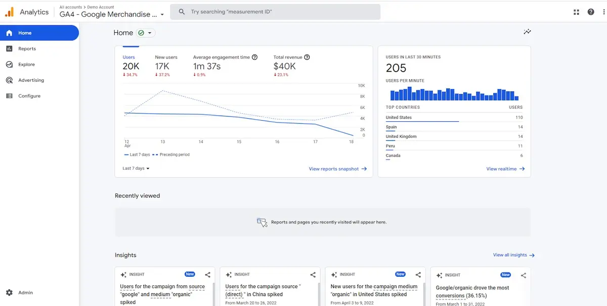Open Google/organic most conversions insight card

point(481,286)
